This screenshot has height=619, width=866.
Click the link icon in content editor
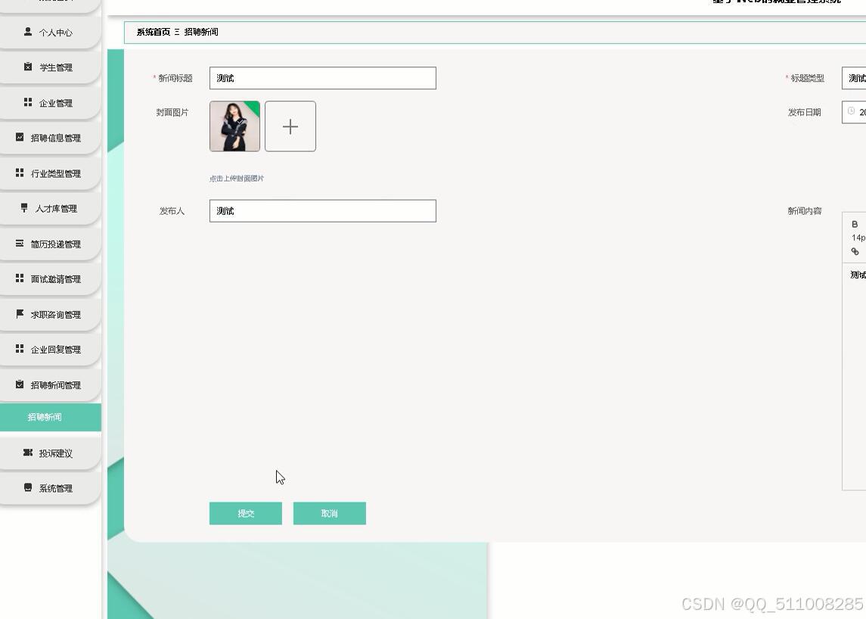[855, 251]
